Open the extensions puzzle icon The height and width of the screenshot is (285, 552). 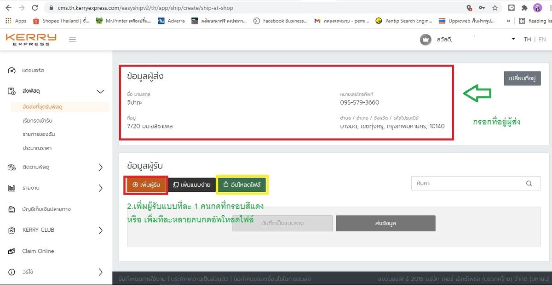(524, 8)
